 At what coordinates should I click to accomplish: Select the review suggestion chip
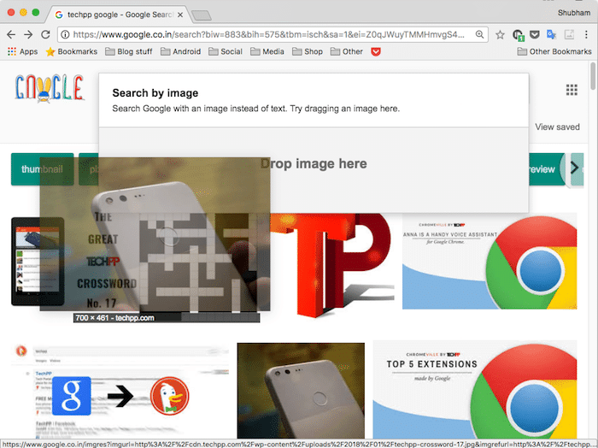(547, 169)
